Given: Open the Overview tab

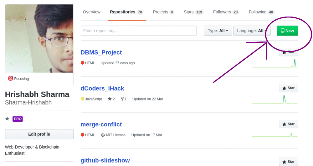Looking at the screenshot, I should (x=92, y=12).
